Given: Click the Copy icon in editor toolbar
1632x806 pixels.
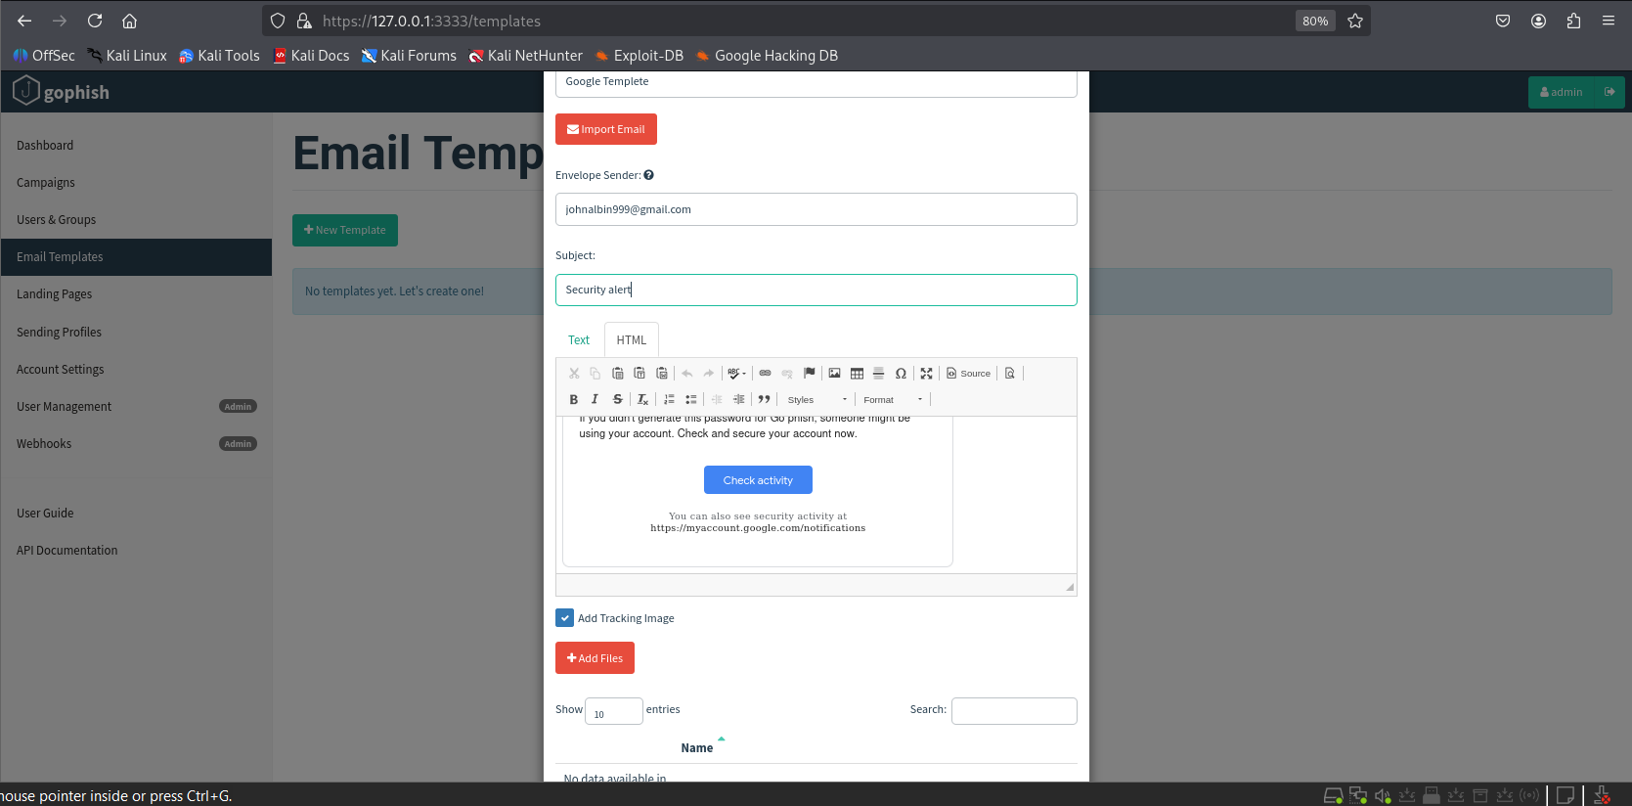Looking at the screenshot, I should pos(595,374).
